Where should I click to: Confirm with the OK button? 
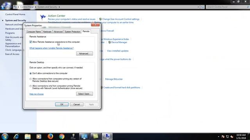pos(62,105)
